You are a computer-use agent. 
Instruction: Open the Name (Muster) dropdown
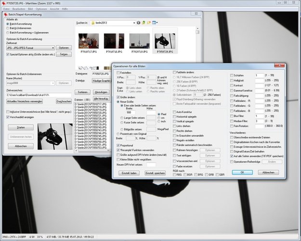(30, 83)
